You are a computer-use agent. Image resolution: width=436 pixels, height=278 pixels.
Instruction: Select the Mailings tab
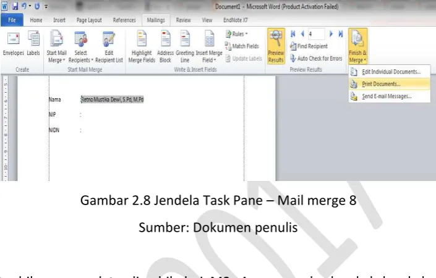coord(156,20)
